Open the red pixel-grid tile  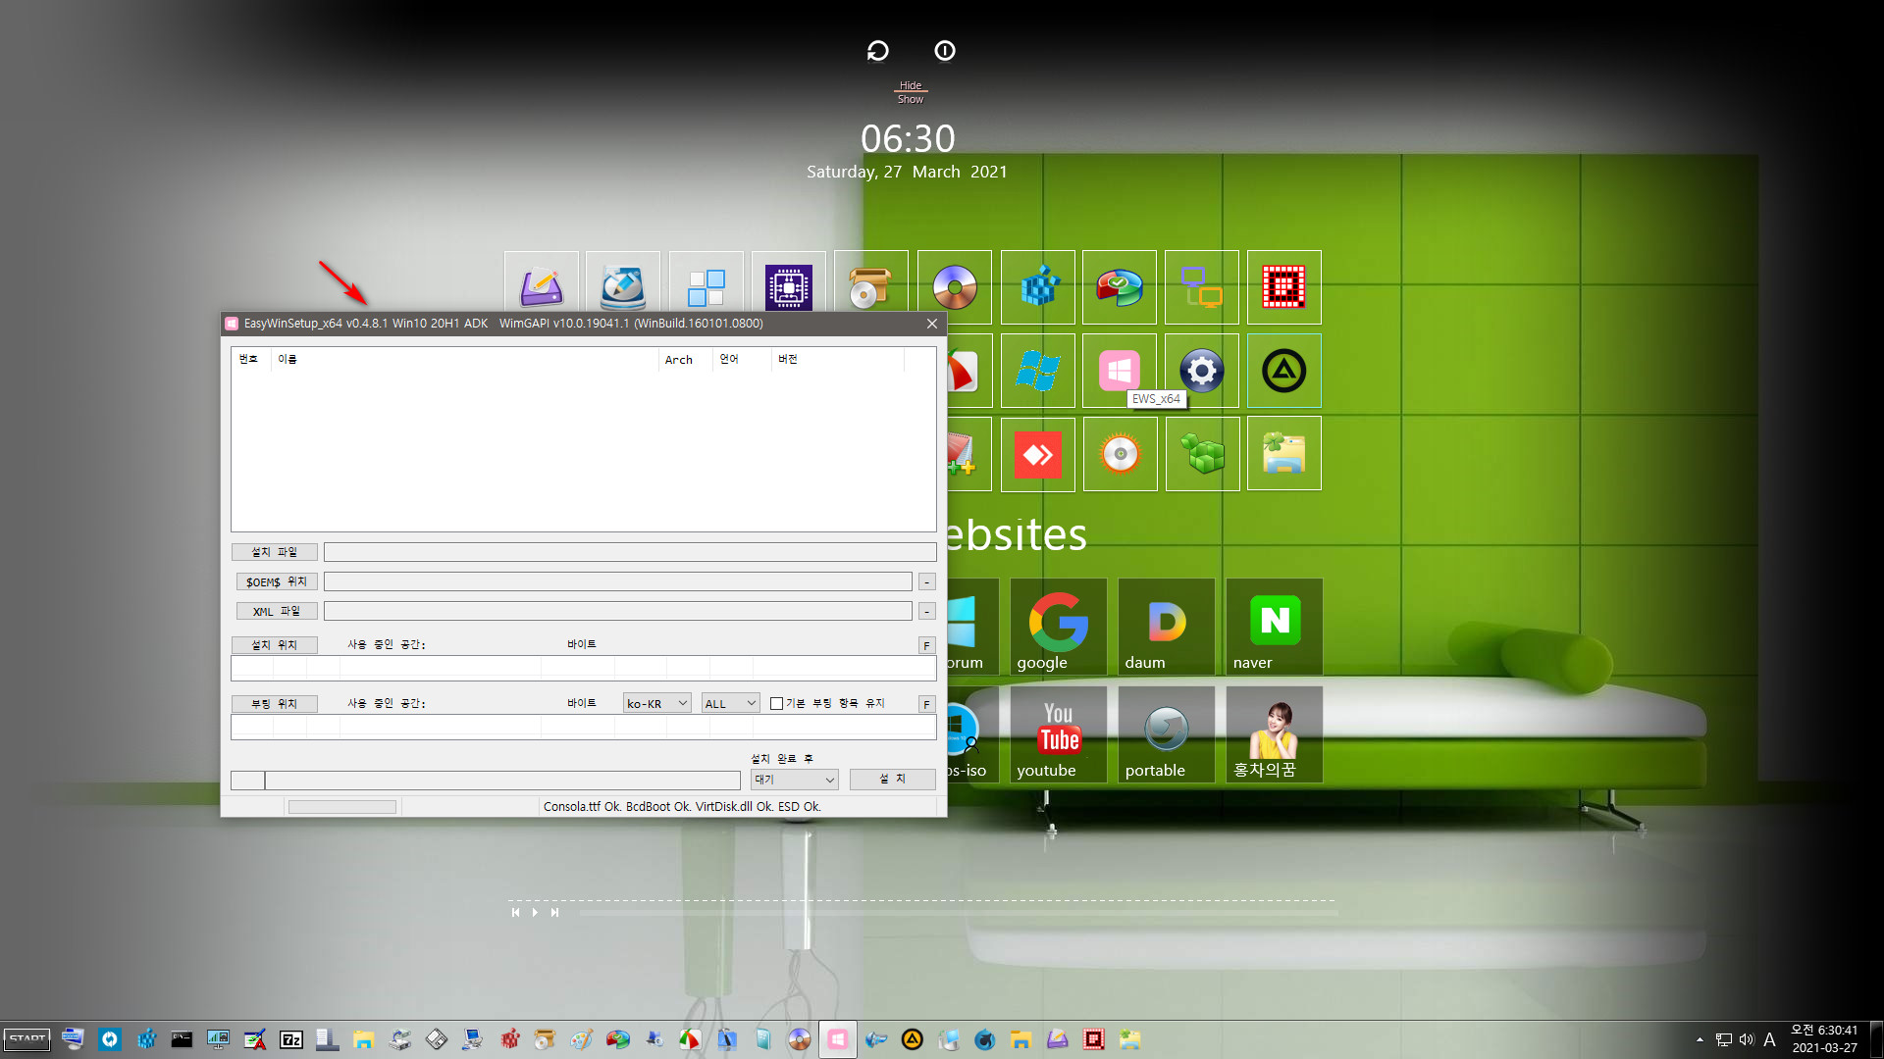(x=1284, y=287)
